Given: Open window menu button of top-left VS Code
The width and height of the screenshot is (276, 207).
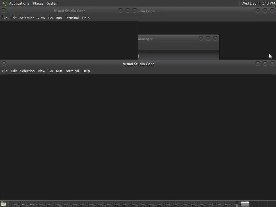Looking at the screenshot, I should pyautogui.click(x=4, y=11).
